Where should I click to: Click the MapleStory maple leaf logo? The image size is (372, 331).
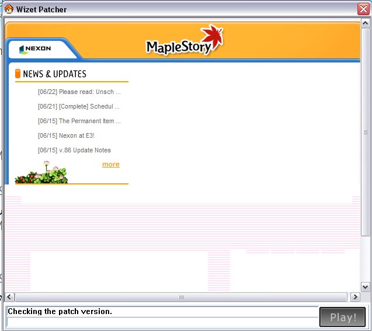pyautogui.click(x=185, y=41)
